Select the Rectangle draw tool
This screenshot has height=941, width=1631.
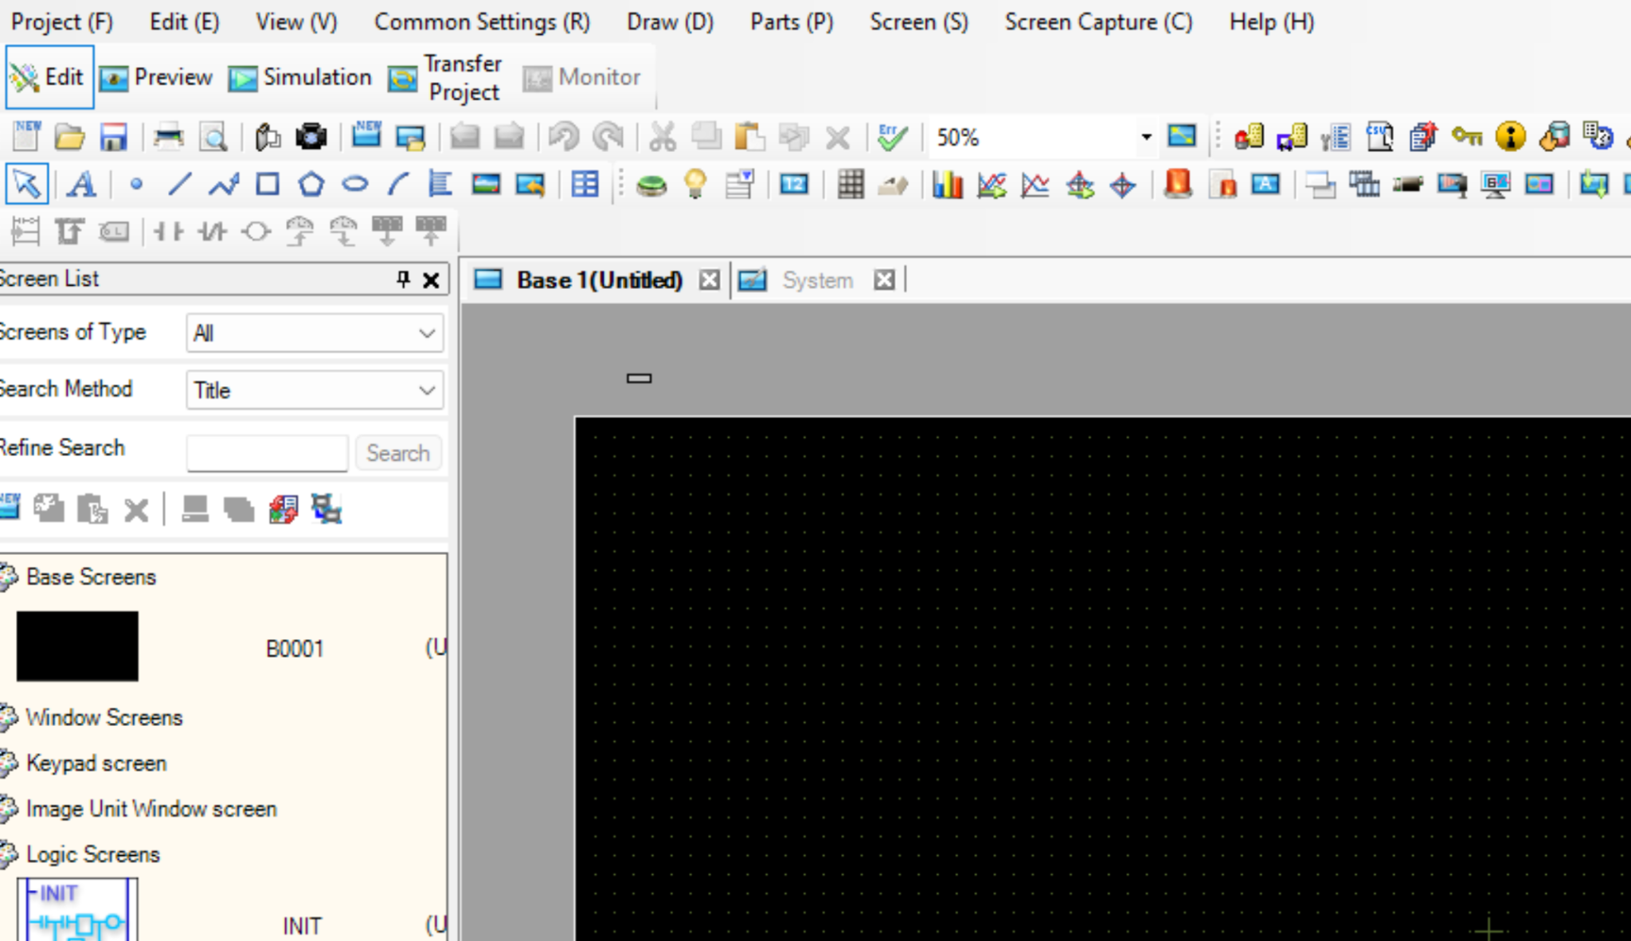point(268,185)
